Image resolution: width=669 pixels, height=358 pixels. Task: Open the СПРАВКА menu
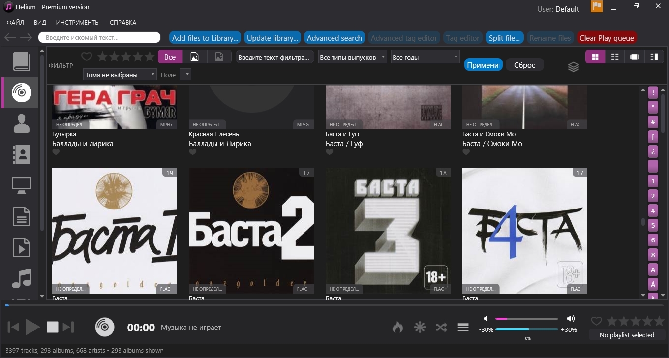pos(123,22)
